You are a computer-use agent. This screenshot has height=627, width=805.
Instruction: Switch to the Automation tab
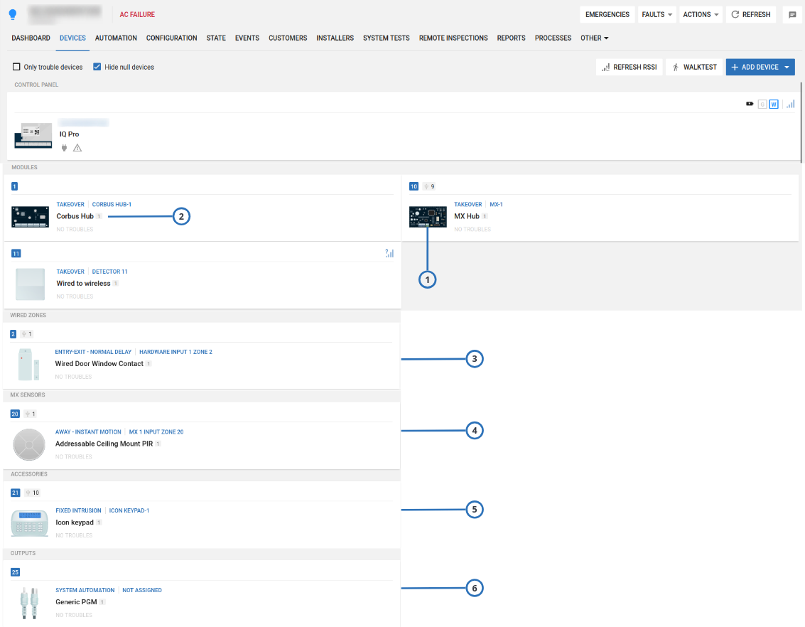[x=116, y=38]
